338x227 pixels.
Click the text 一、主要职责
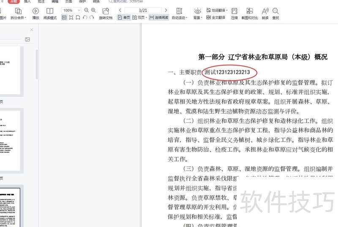(185, 72)
